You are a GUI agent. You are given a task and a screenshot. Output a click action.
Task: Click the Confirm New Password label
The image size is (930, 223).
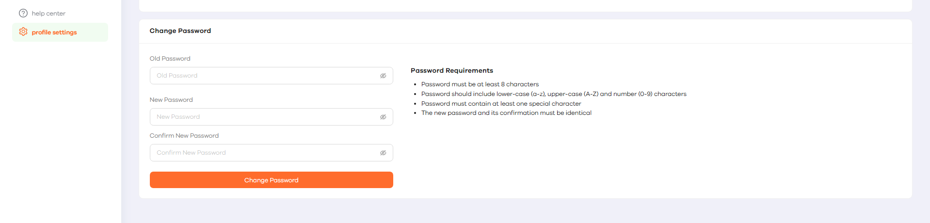184,136
